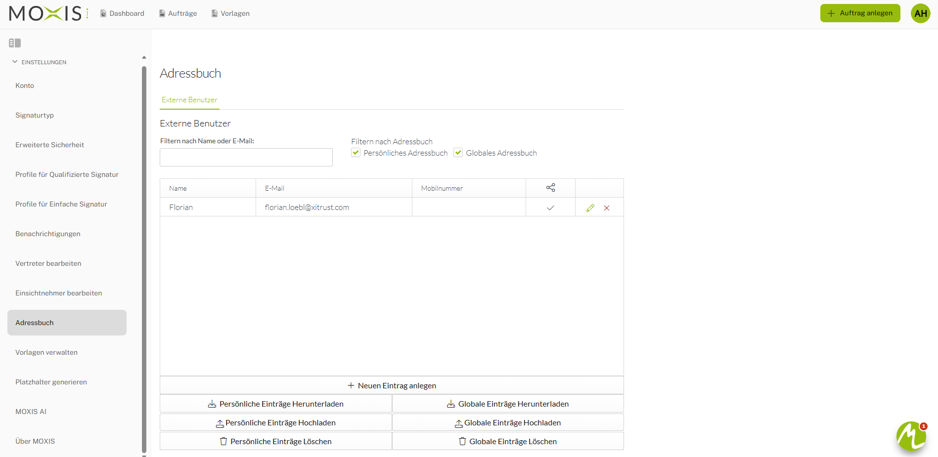Focus the name or e-mail filter field
The image size is (938, 457).
tap(246, 158)
